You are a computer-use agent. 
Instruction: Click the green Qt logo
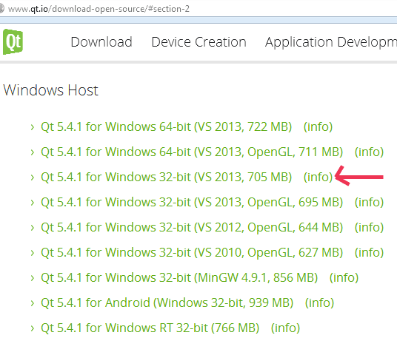point(13,41)
